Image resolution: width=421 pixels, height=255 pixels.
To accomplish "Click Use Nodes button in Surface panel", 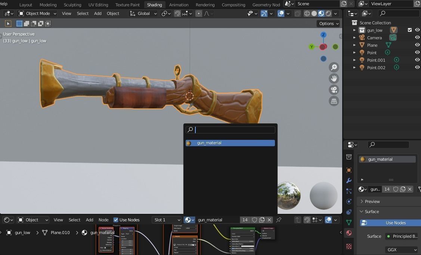I will [x=391, y=223].
